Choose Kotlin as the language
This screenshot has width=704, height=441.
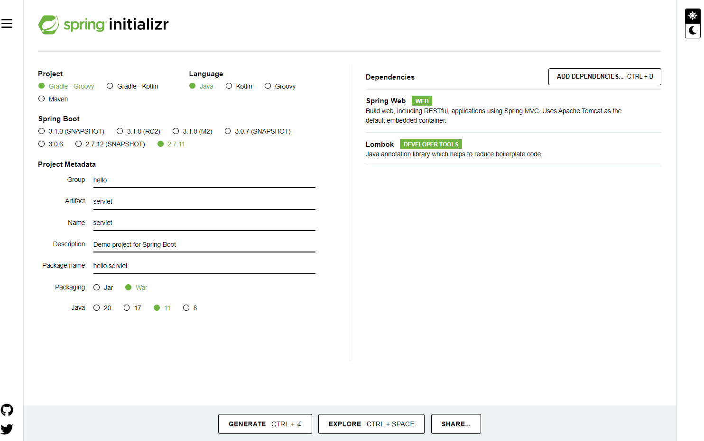tap(239, 86)
